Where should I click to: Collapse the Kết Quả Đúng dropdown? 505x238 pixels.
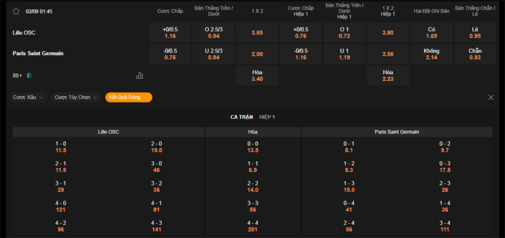(129, 98)
